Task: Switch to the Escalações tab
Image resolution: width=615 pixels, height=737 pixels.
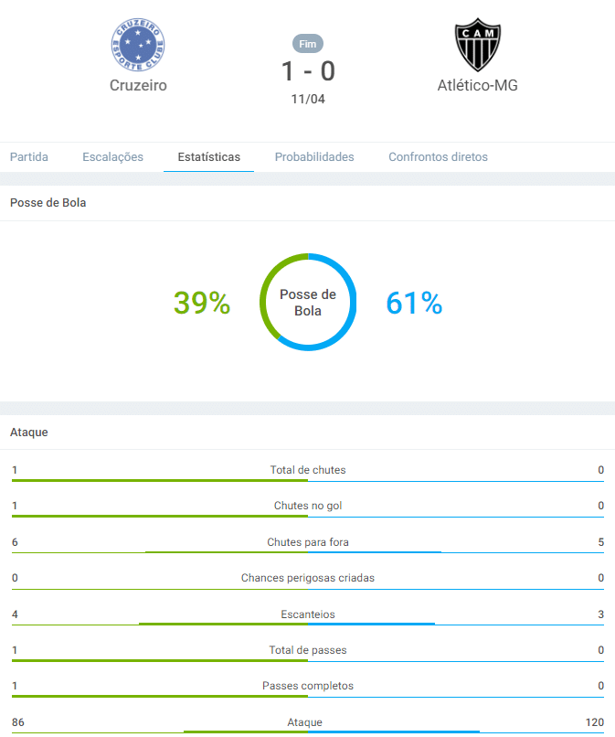Action: tap(112, 157)
